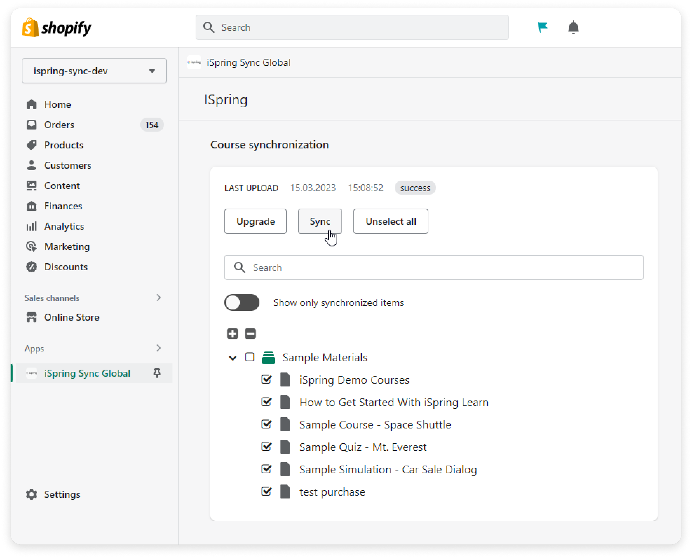Click the teal flag icon
This screenshot has height=558, width=692.
(542, 27)
